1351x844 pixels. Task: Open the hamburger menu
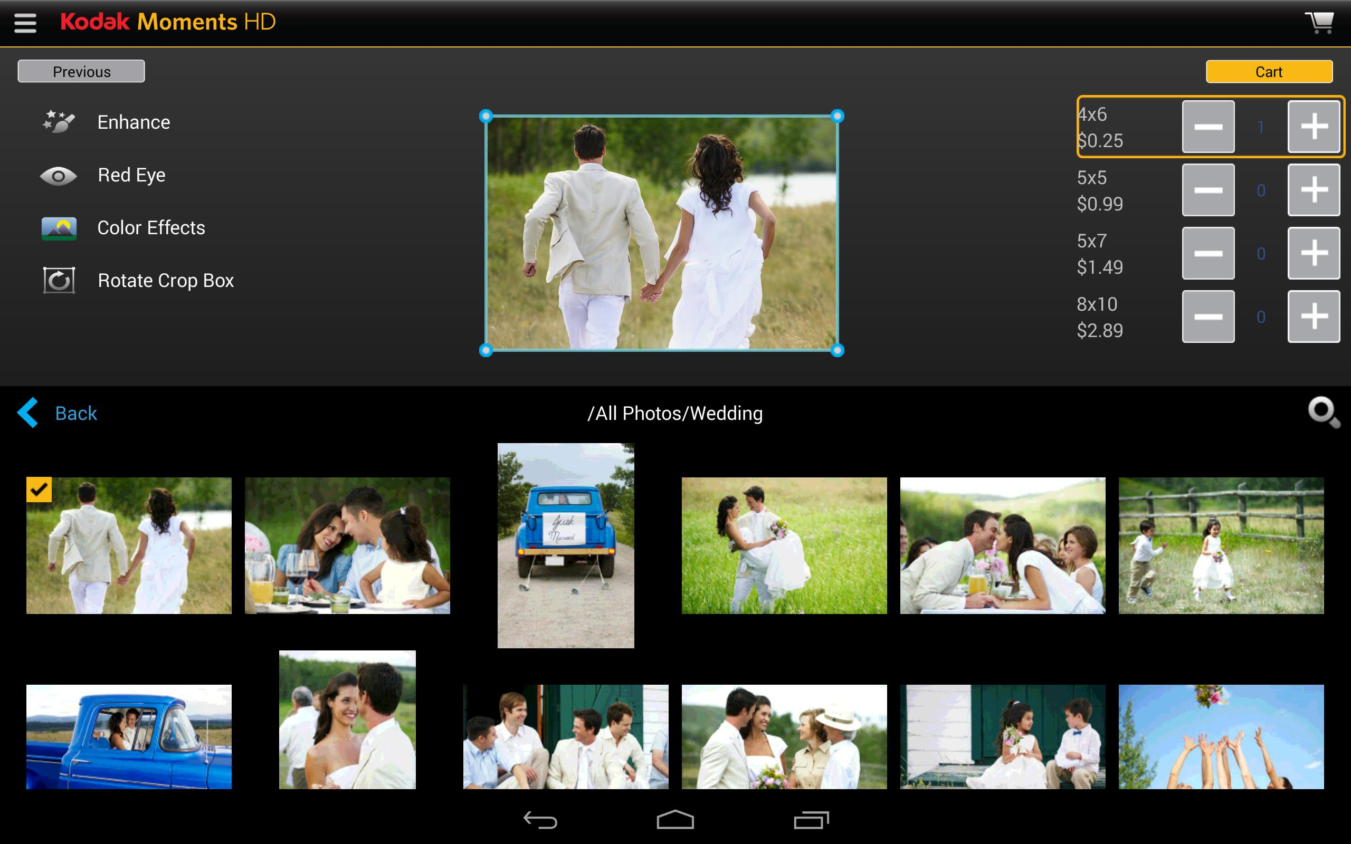pyautogui.click(x=25, y=23)
